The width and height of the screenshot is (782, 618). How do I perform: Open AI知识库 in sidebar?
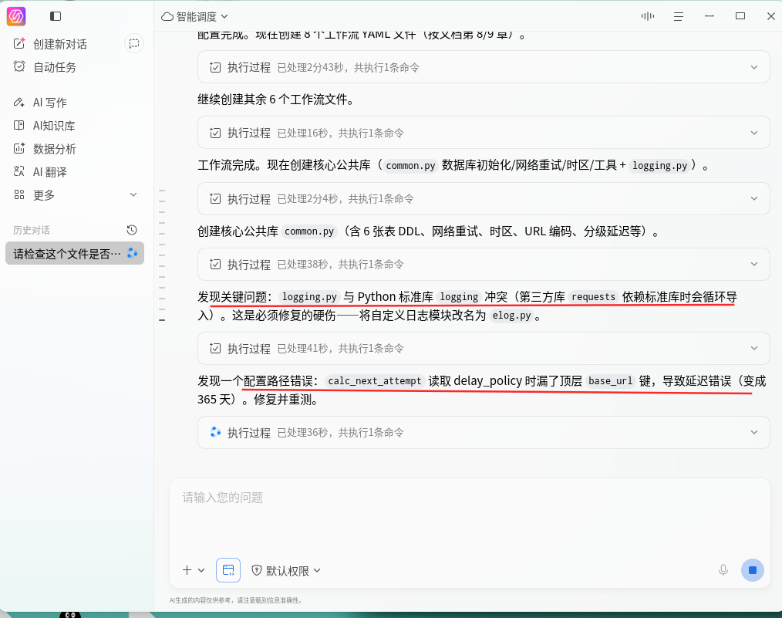click(54, 126)
